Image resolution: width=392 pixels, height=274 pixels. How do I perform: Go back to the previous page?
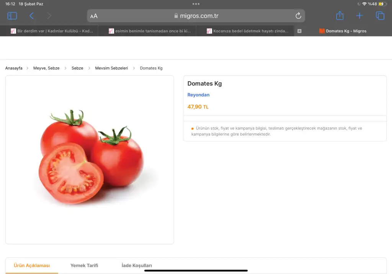31,16
